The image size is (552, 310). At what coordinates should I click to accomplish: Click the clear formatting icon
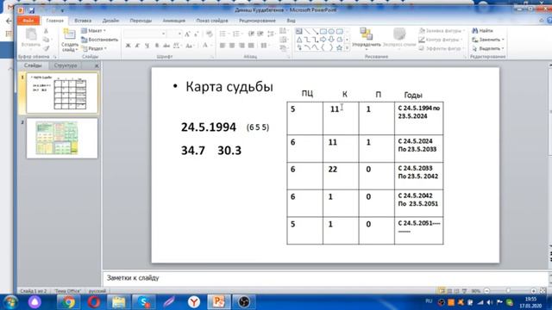210,34
